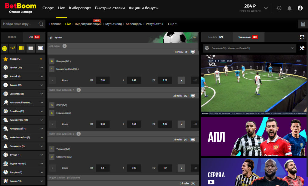Screen dimensions: 308x186
Task: Next market arrow in Бавария row
Action: [181, 80]
